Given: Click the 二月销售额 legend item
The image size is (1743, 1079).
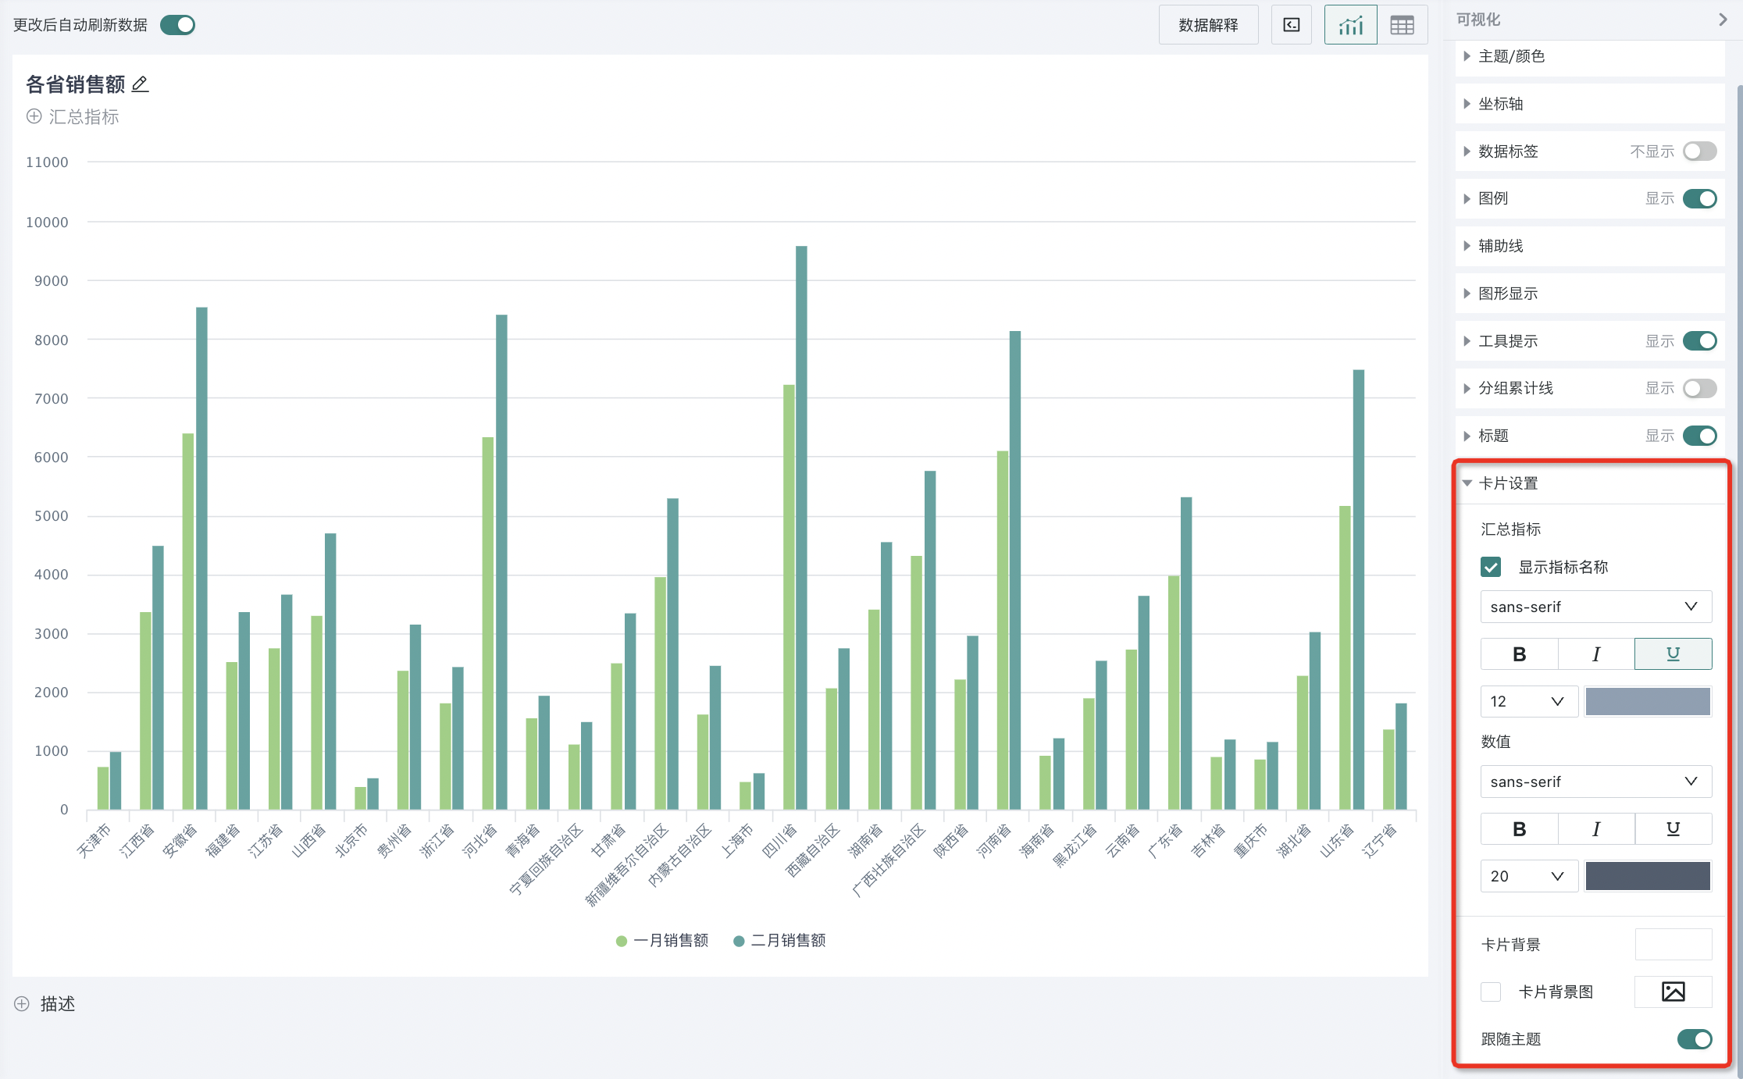Looking at the screenshot, I should click(x=779, y=941).
